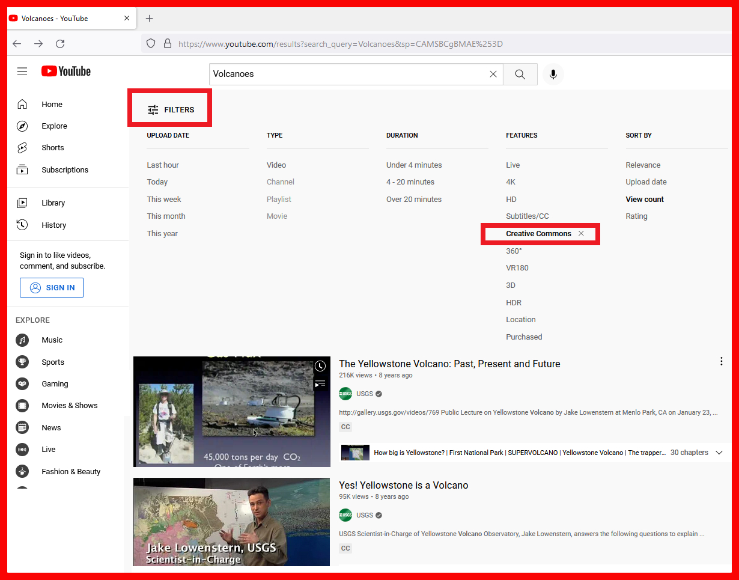Add first video to Watch Later
739x580 pixels.
(320, 366)
